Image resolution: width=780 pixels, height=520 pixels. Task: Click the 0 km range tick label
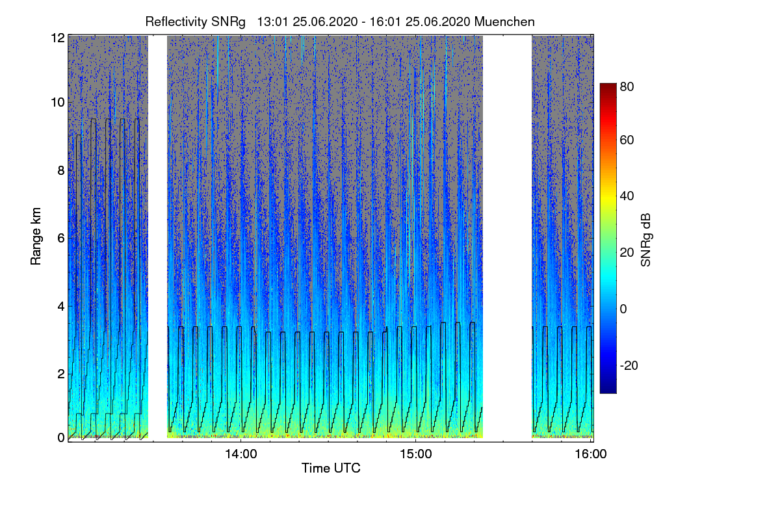(x=60, y=437)
